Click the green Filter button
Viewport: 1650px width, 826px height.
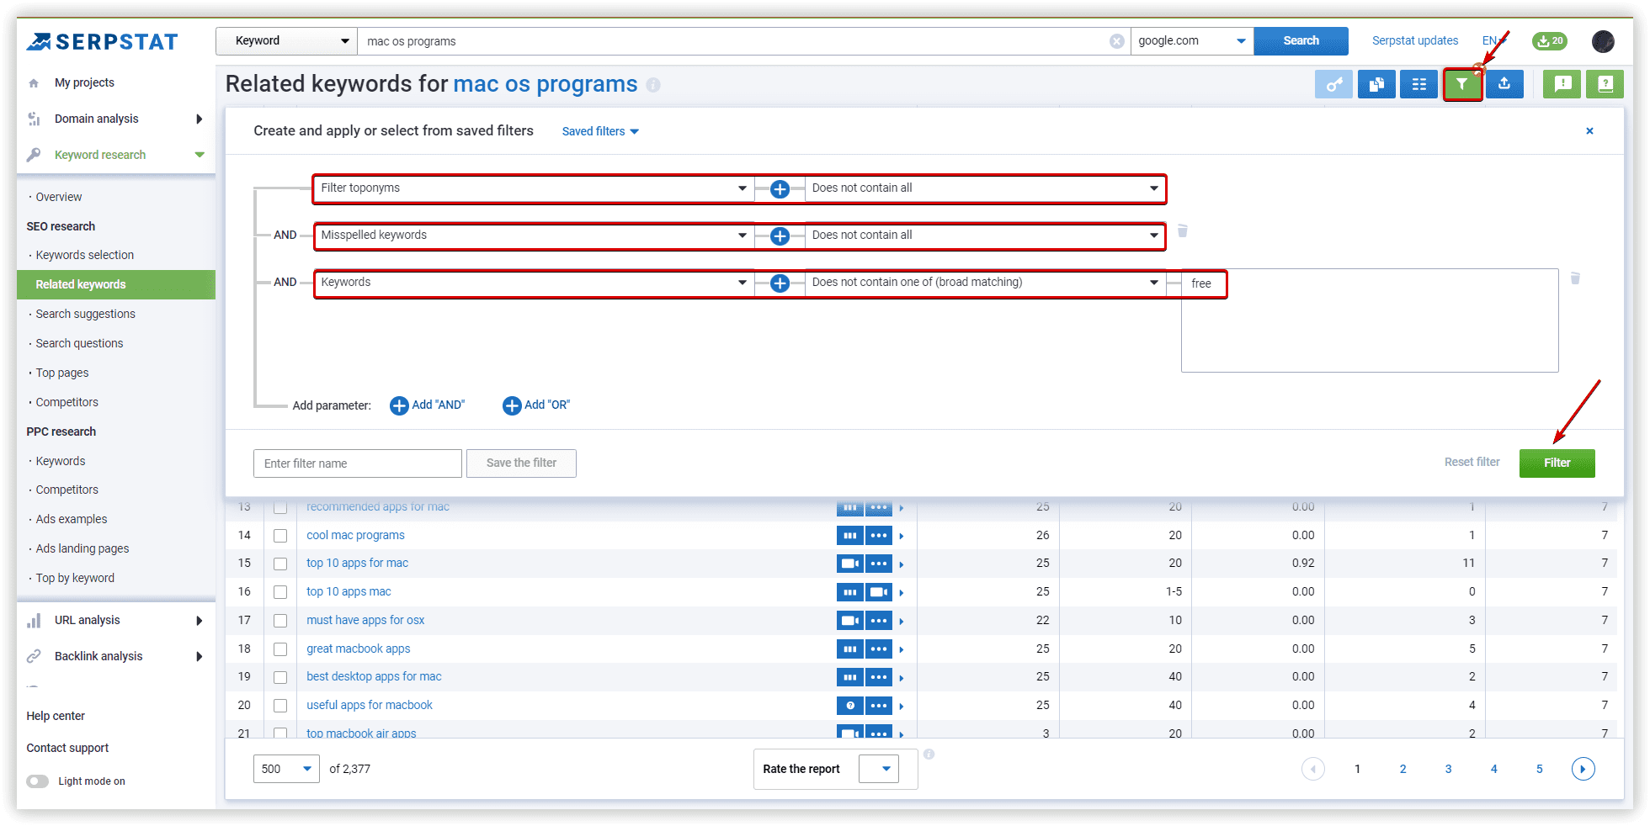pos(1557,463)
